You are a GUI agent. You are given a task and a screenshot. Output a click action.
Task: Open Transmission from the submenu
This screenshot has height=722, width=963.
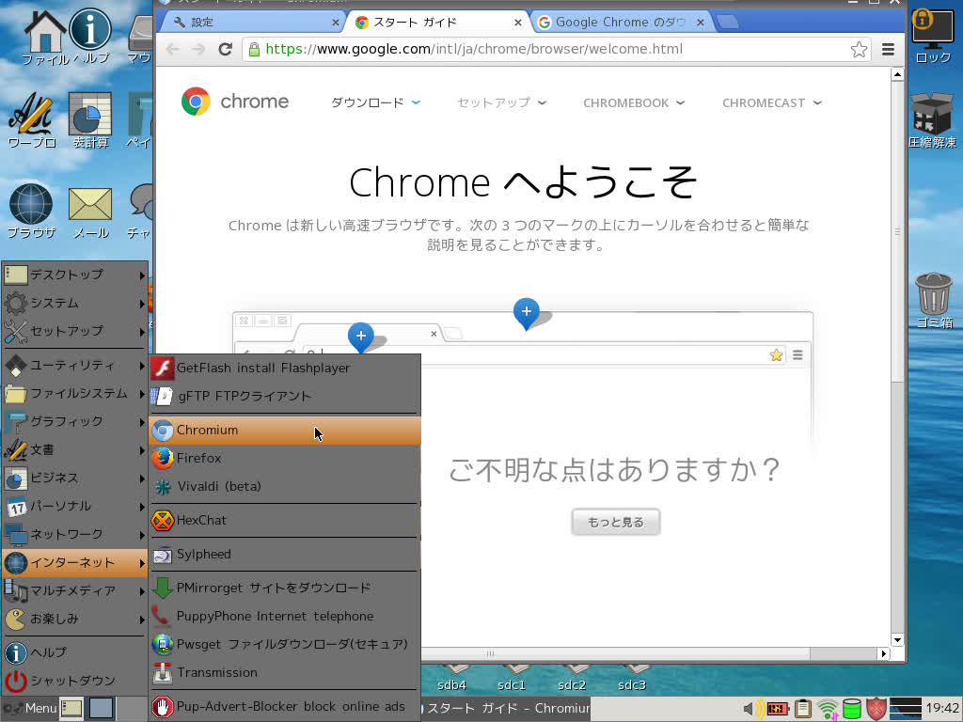(x=284, y=673)
